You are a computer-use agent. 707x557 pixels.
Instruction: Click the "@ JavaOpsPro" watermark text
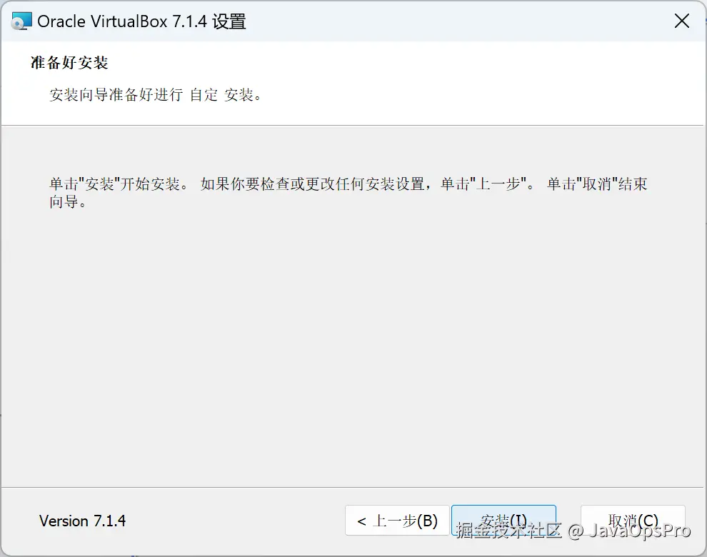click(629, 531)
